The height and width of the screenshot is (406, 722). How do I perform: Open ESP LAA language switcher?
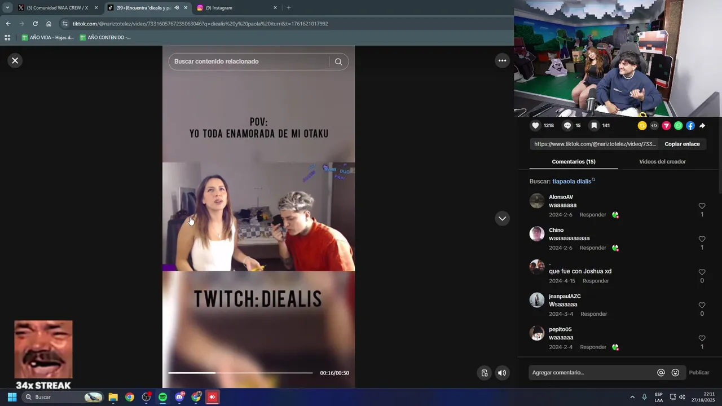(659, 397)
